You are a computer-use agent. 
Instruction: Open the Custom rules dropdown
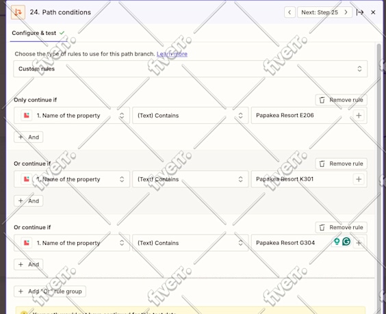coord(190,68)
